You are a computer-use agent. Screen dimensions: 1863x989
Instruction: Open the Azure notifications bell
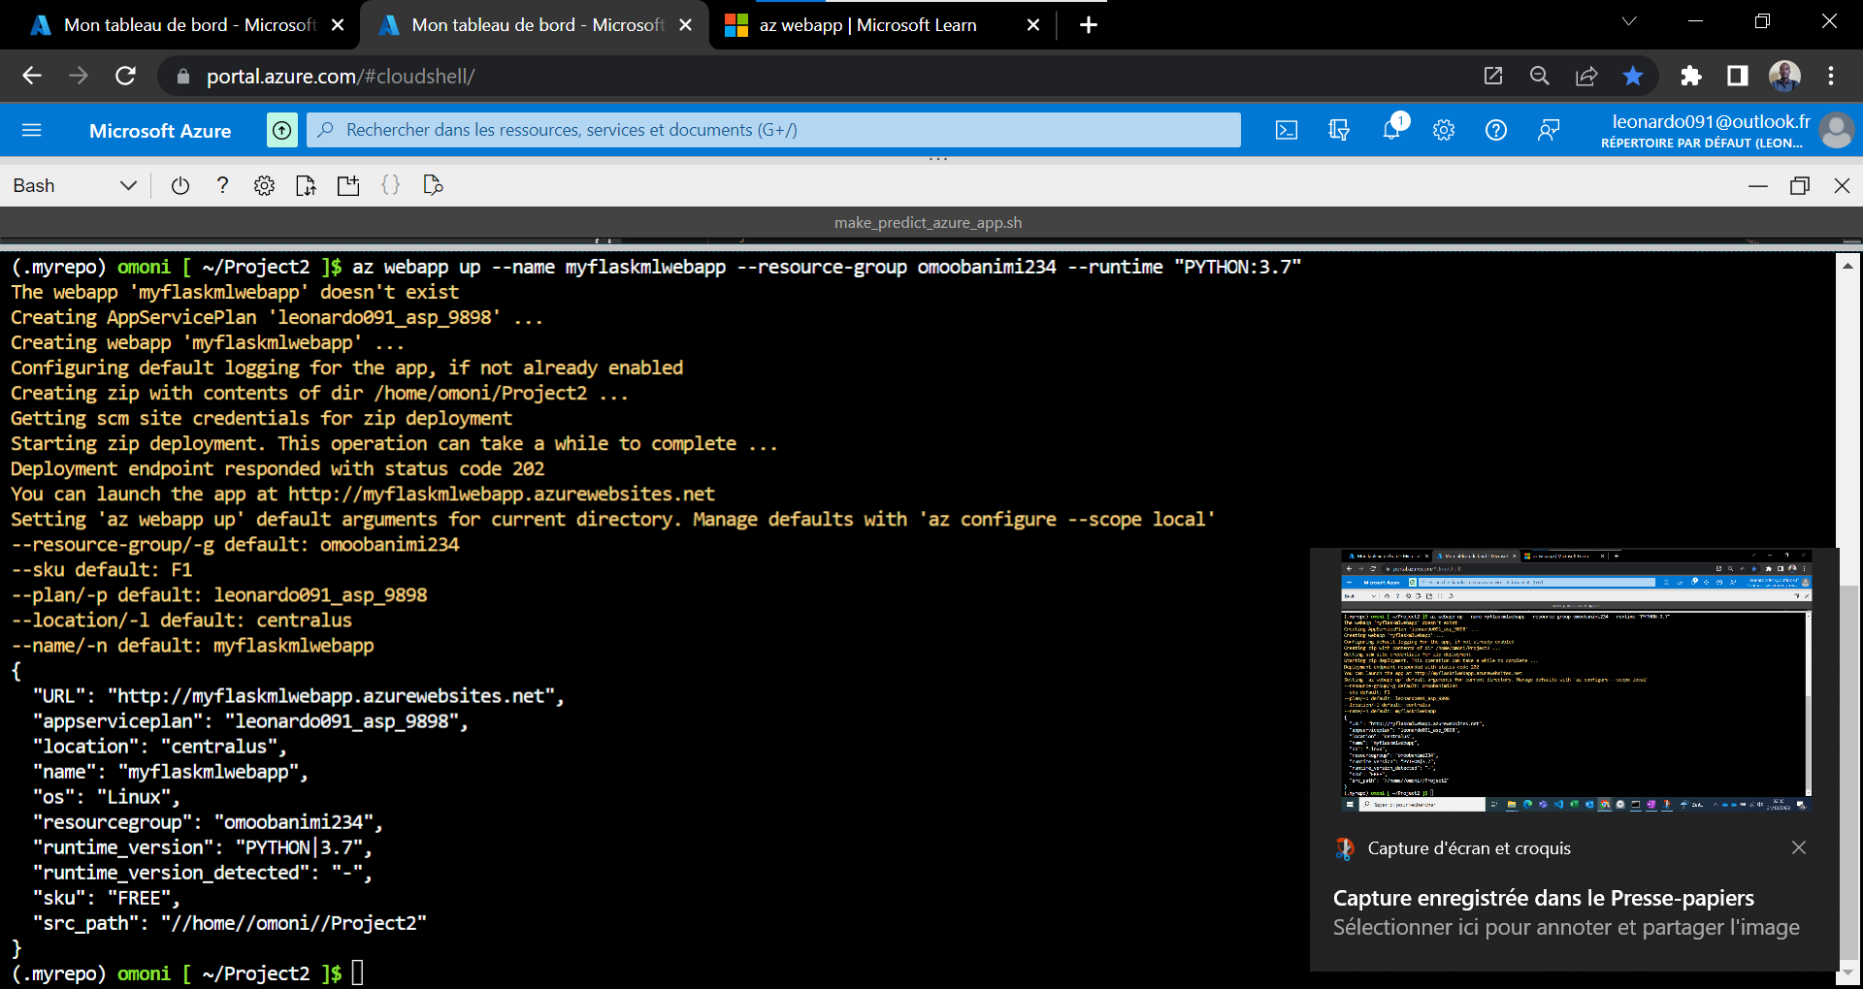click(x=1391, y=130)
